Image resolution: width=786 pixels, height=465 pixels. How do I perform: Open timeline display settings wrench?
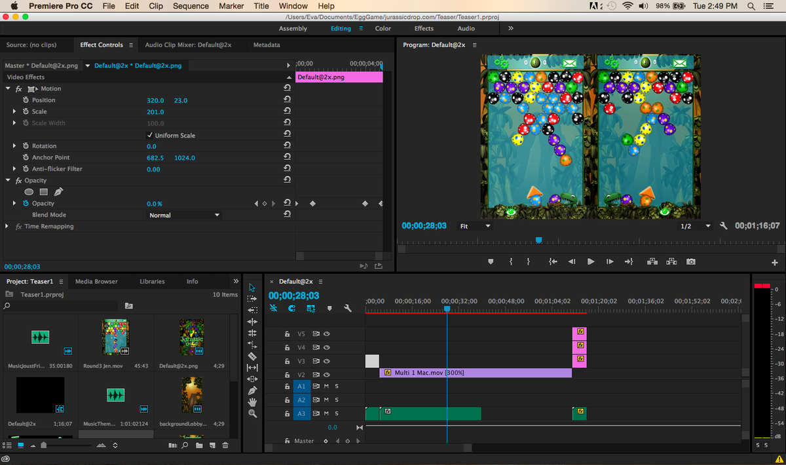click(x=348, y=308)
